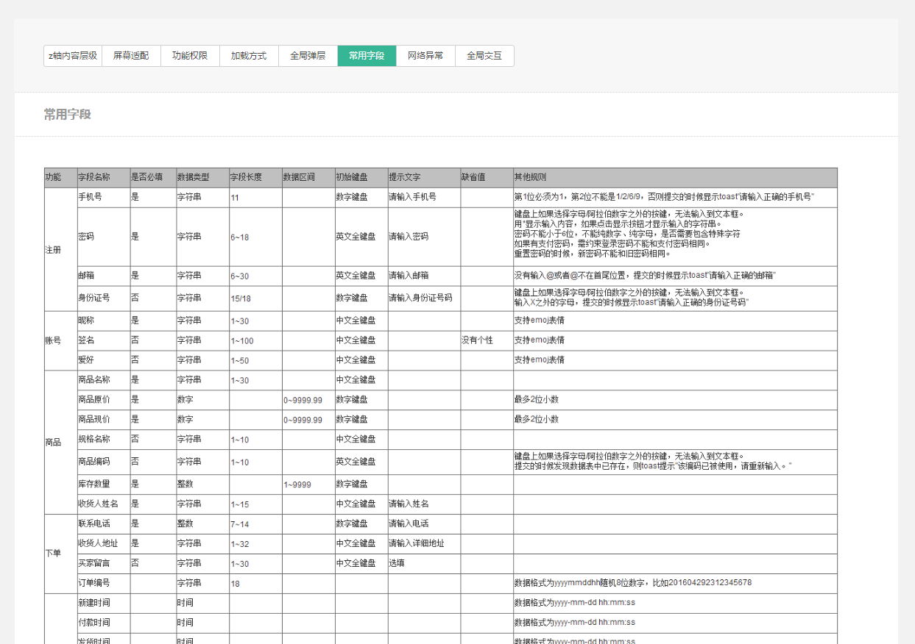Click the 手机号 field name cell
The height and width of the screenshot is (644, 915).
[103, 197]
